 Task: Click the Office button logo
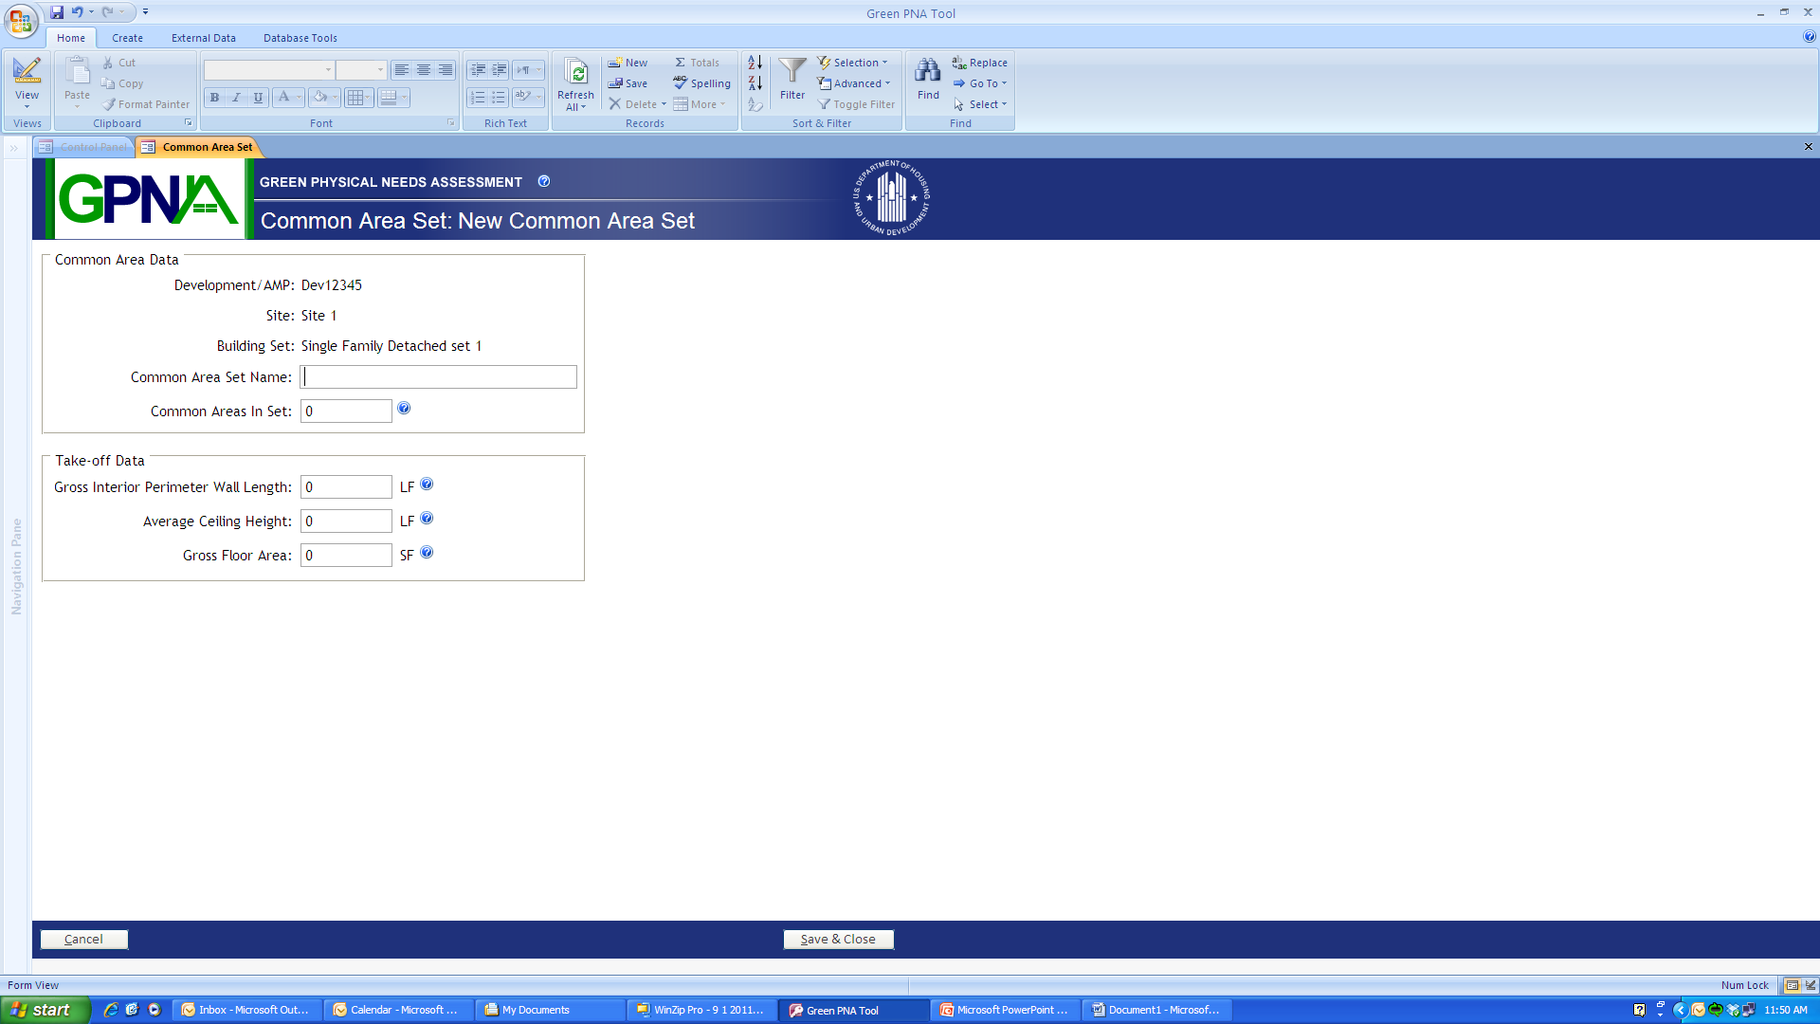coord(21,19)
